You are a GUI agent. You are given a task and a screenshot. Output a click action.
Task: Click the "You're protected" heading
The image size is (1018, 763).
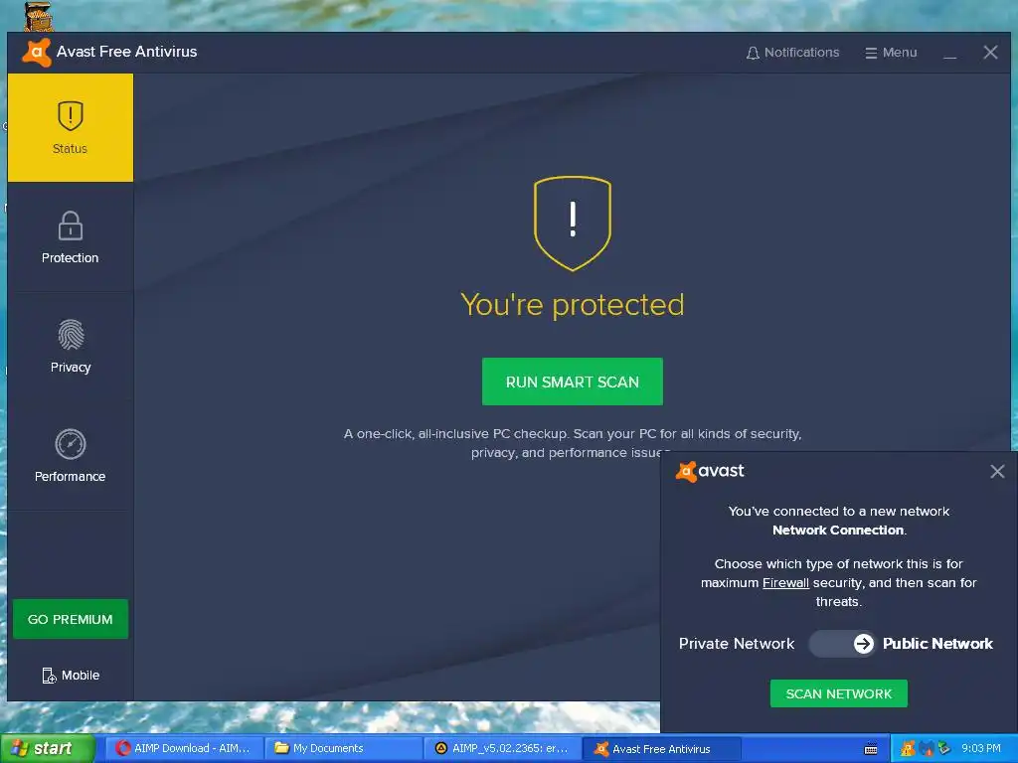572,304
